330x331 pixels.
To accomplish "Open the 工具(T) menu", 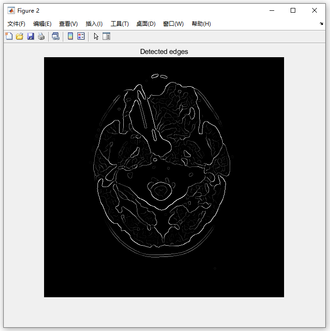I will click(x=120, y=24).
